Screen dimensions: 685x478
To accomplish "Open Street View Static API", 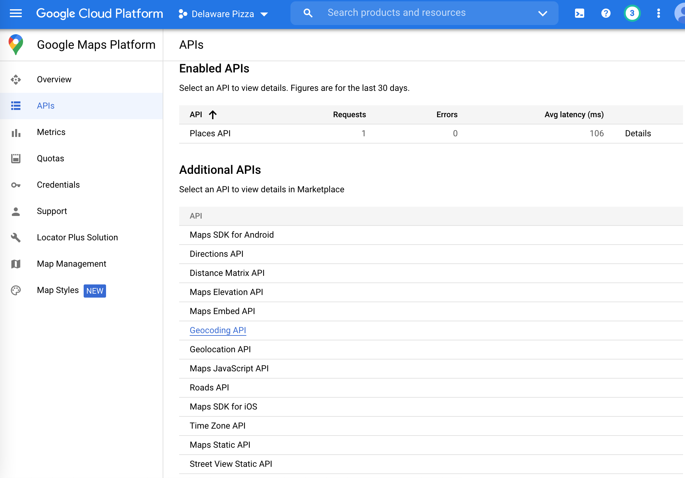I will 231,464.
